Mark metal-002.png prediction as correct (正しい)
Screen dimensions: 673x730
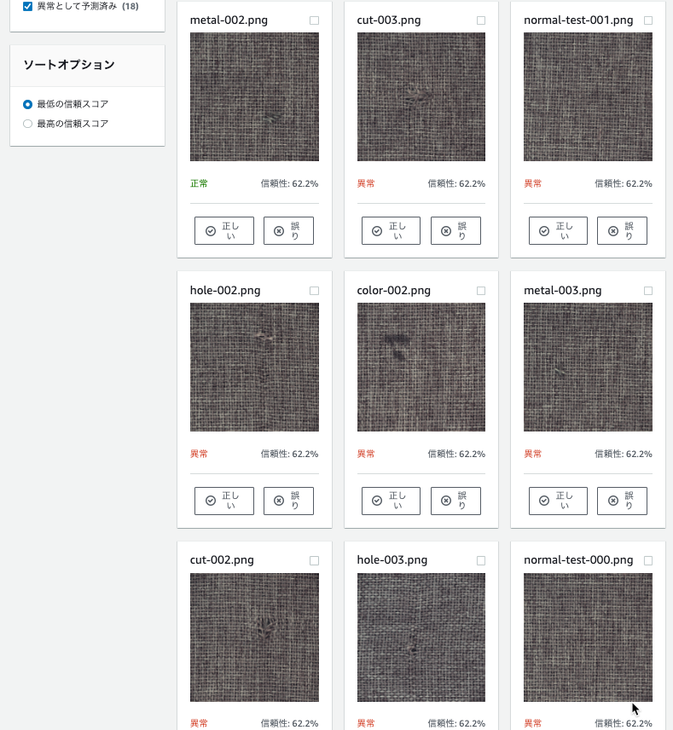pos(224,230)
